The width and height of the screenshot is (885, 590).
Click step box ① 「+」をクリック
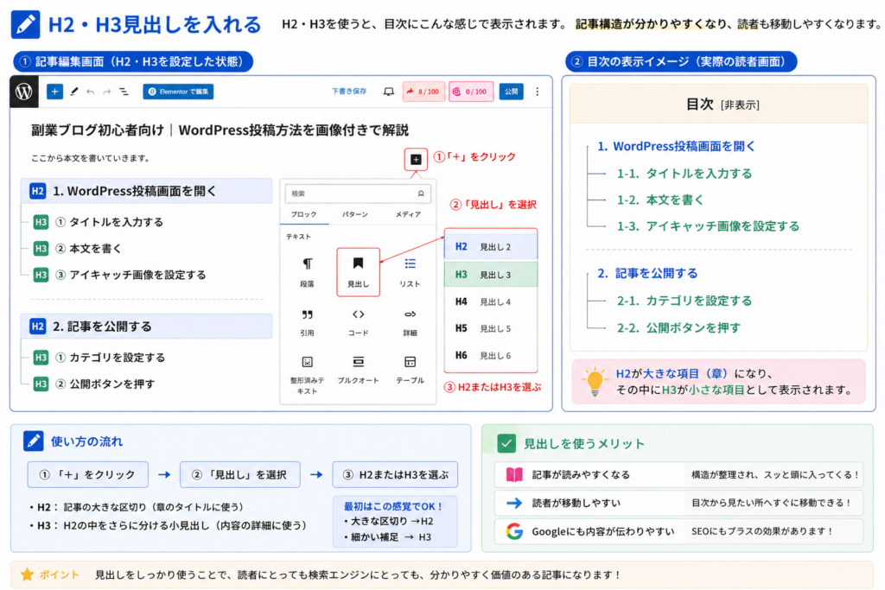point(88,475)
